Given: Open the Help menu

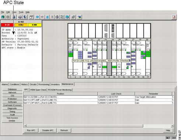Looking at the screenshot, I should (28, 12).
